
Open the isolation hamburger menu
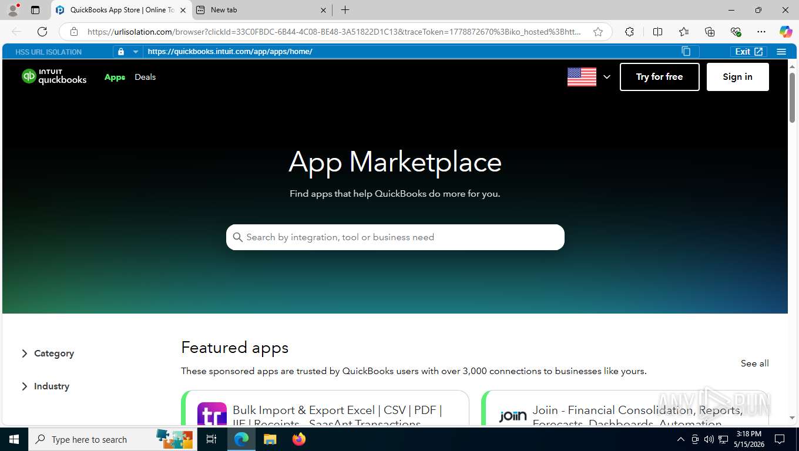pyautogui.click(x=781, y=52)
